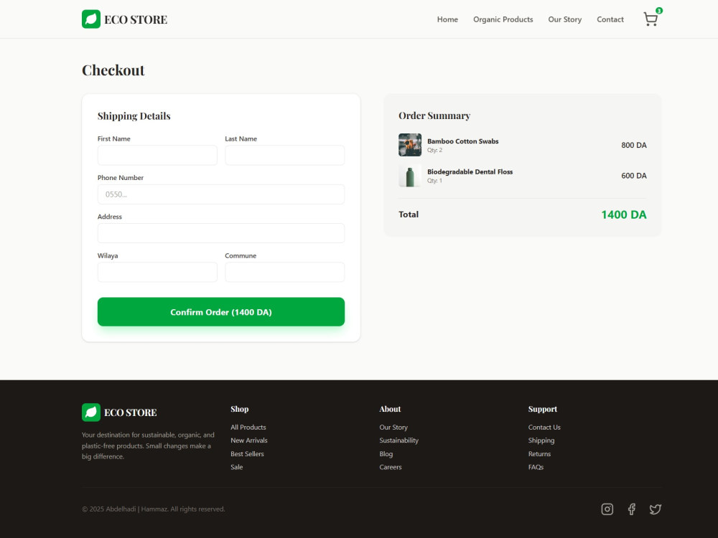718x538 pixels.
Task: Click the Confirm Order (1400 DA) button
Action: (221, 312)
